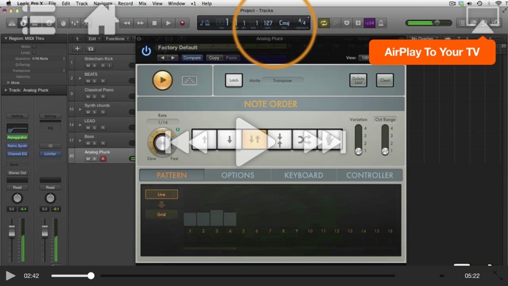Select the Live pattern mode button
Viewport: 508px width, 286px height.
click(161, 195)
